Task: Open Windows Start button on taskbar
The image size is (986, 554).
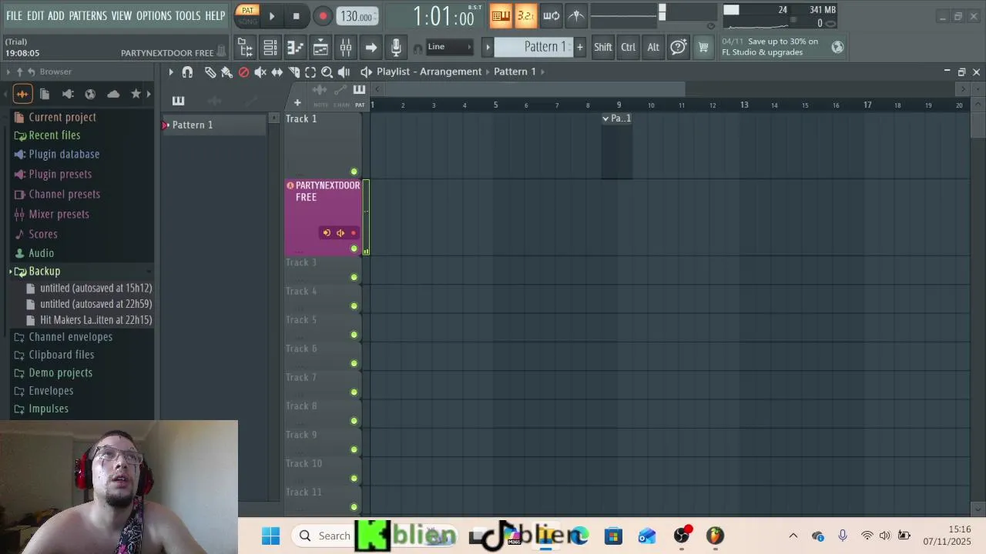Action: pos(270,536)
